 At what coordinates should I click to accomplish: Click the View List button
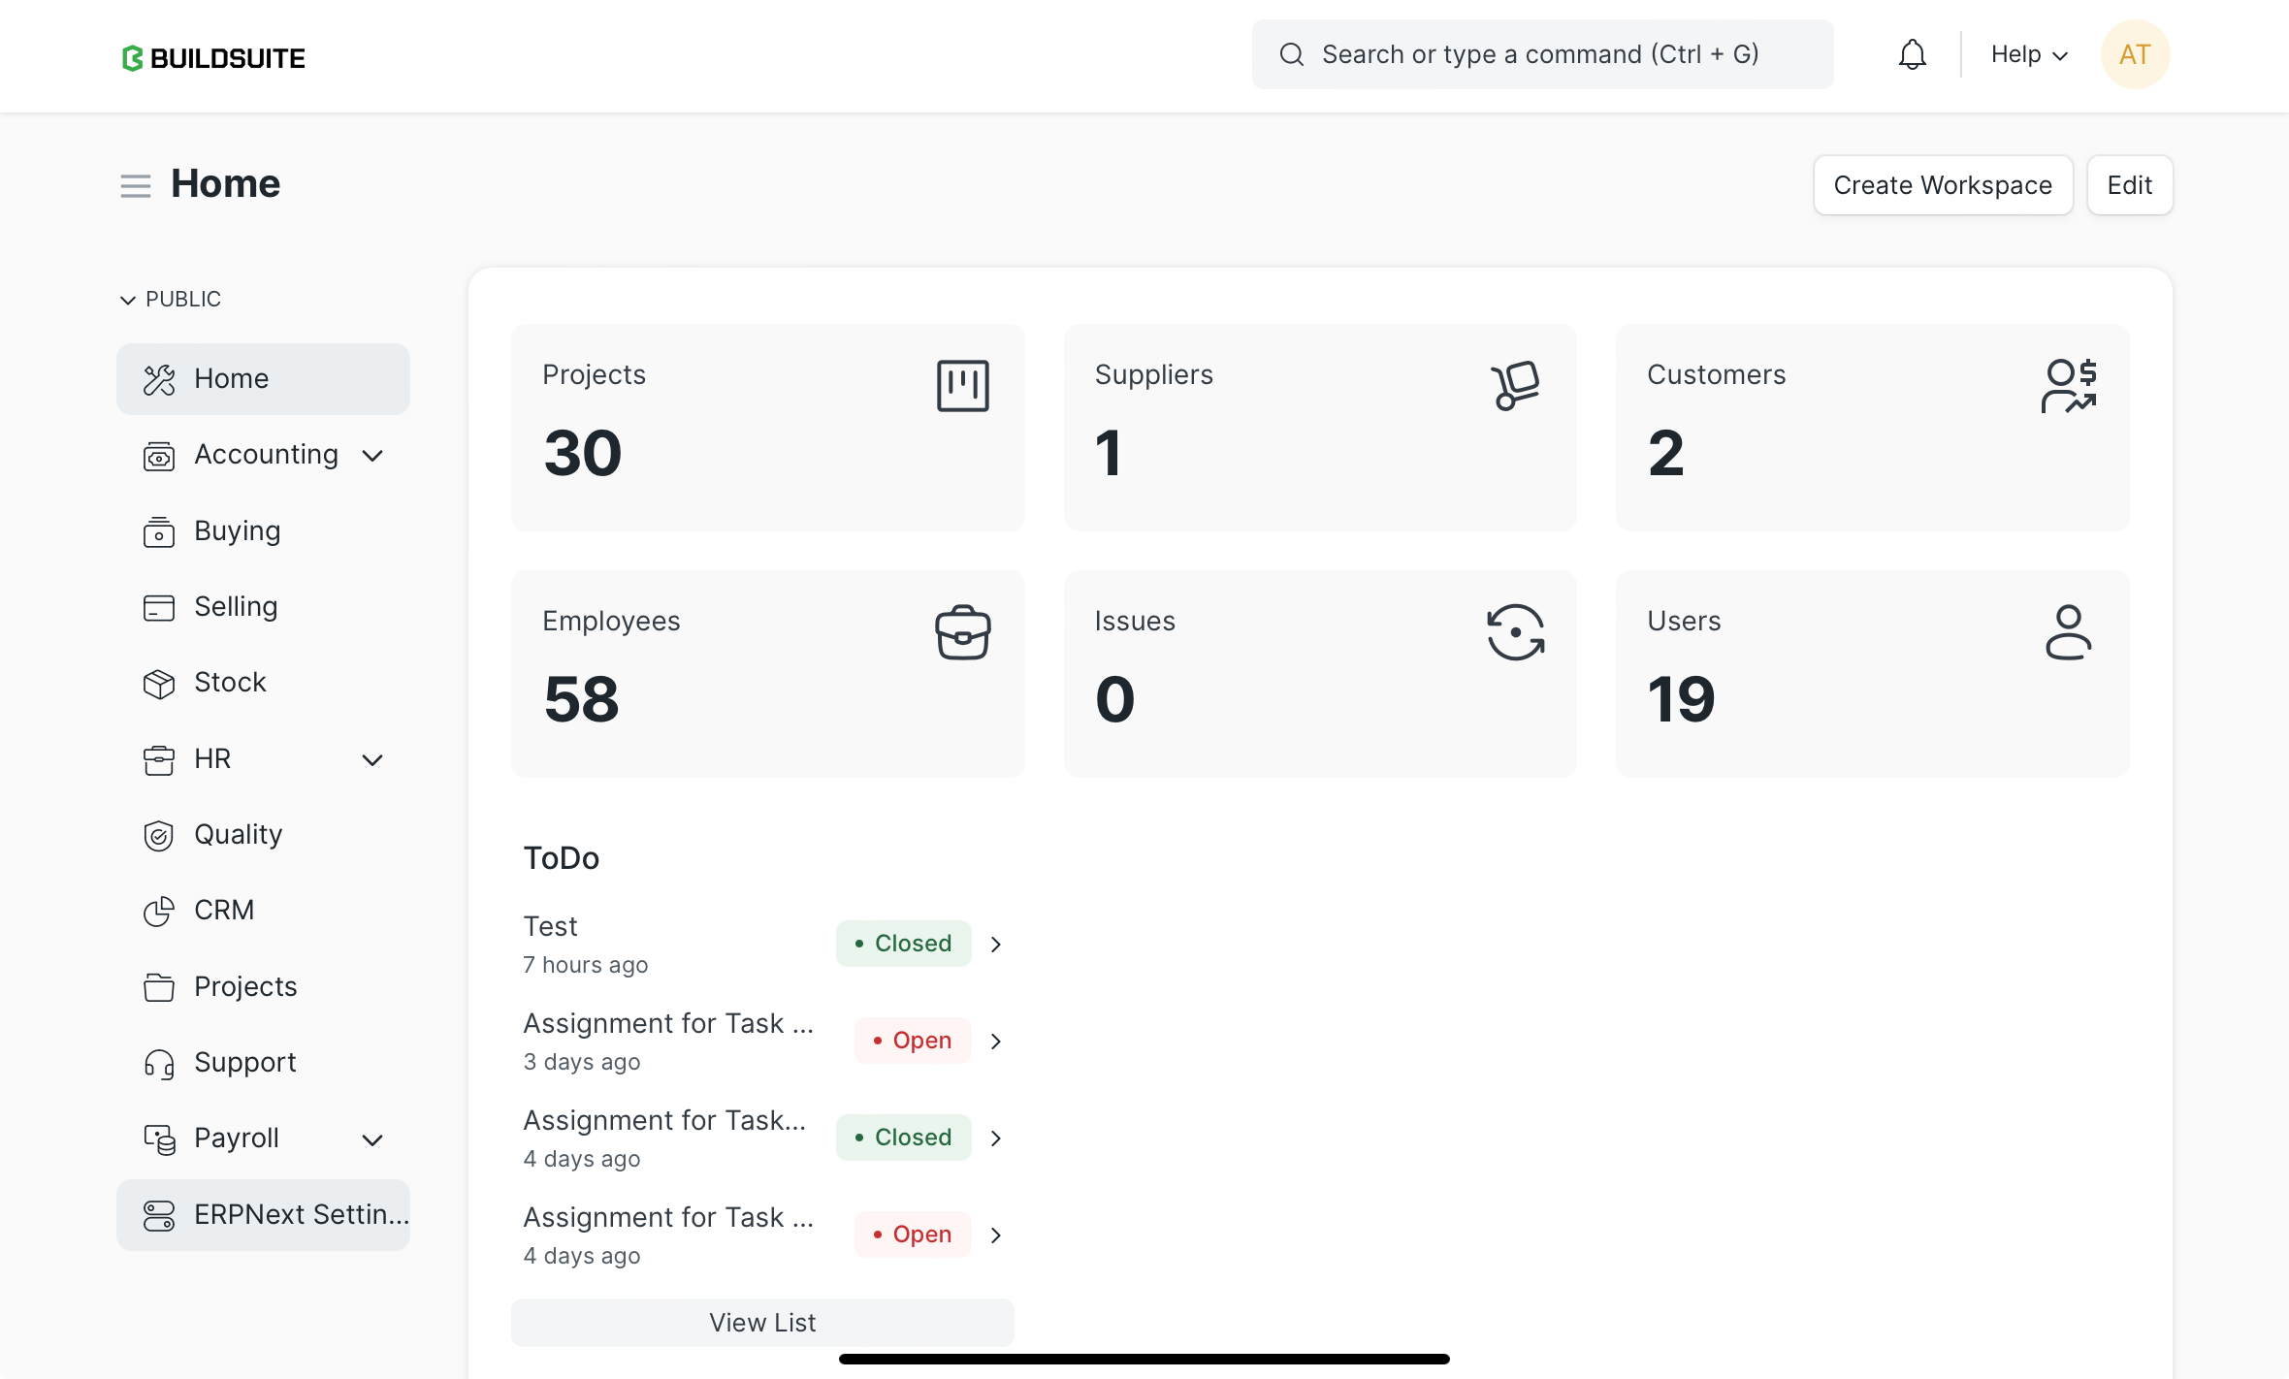(x=762, y=1323)
